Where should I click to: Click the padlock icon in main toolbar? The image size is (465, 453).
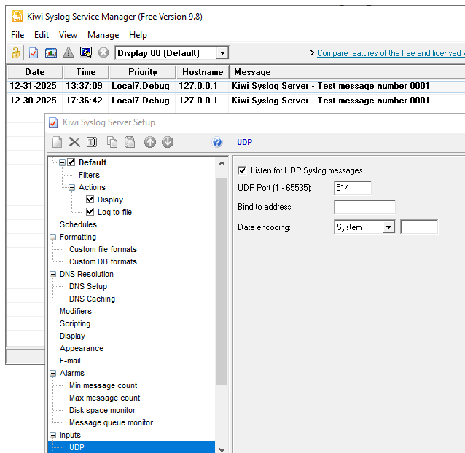(15, 52)
